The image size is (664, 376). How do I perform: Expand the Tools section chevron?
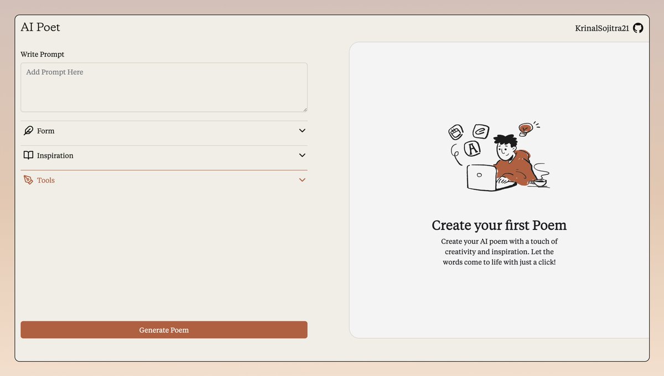[302, 180]
